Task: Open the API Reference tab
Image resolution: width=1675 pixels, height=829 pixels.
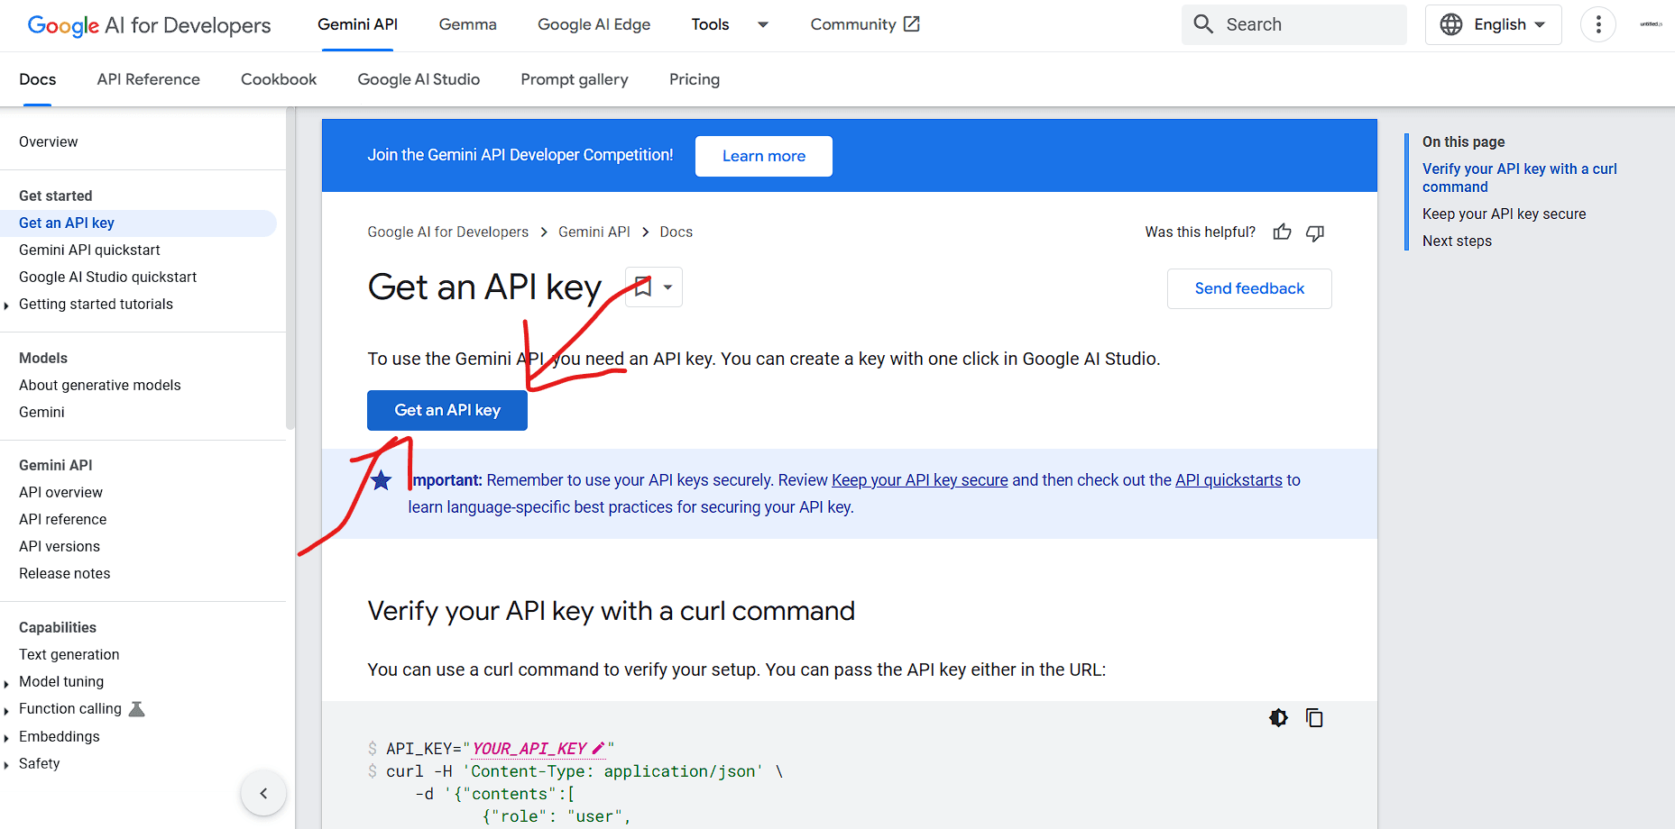Action: (148, 79)
